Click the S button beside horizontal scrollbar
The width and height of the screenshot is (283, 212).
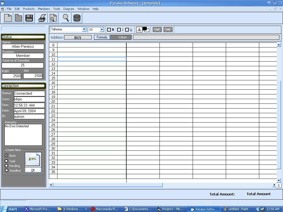click(279, 186)
